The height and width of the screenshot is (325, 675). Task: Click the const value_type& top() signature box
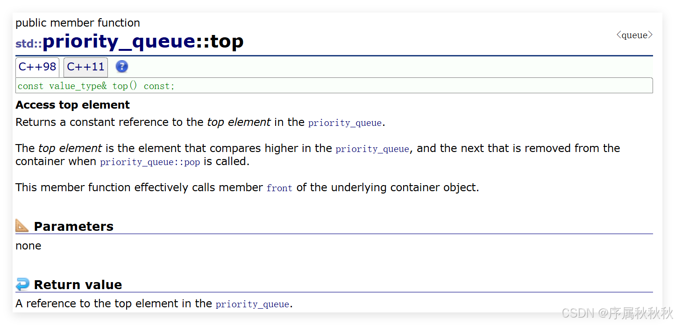(x=334, y=86)
